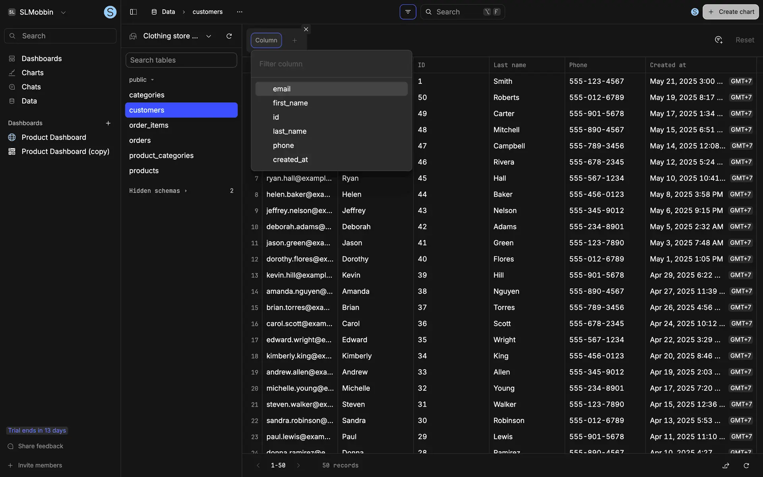Open Product Dashboard (copy)
Viewport: 763px width, 477px height.
65,151
